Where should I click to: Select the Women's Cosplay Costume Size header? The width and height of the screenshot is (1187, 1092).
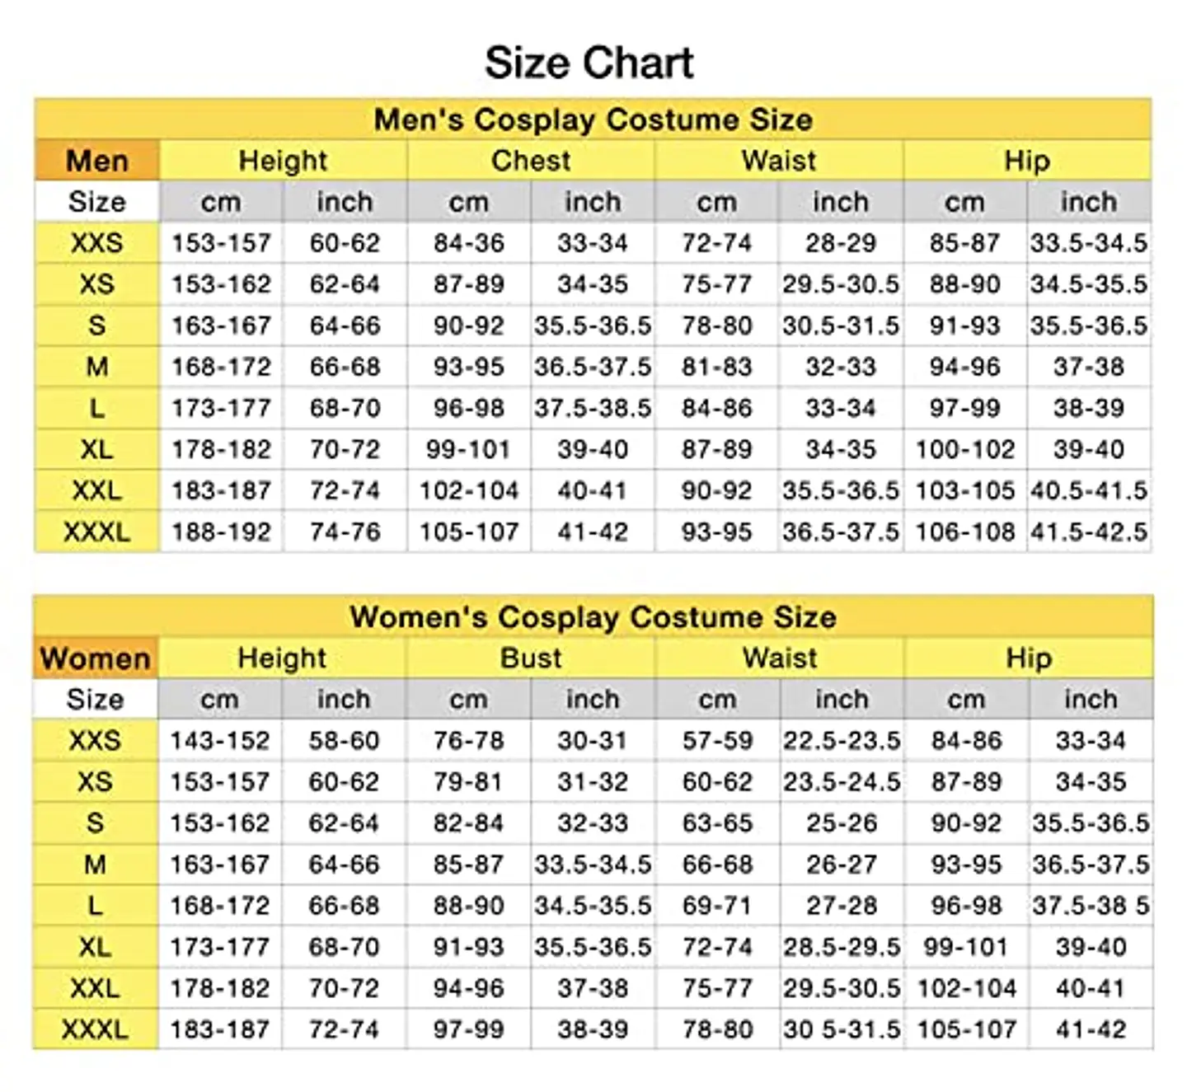tap(593, 617)
